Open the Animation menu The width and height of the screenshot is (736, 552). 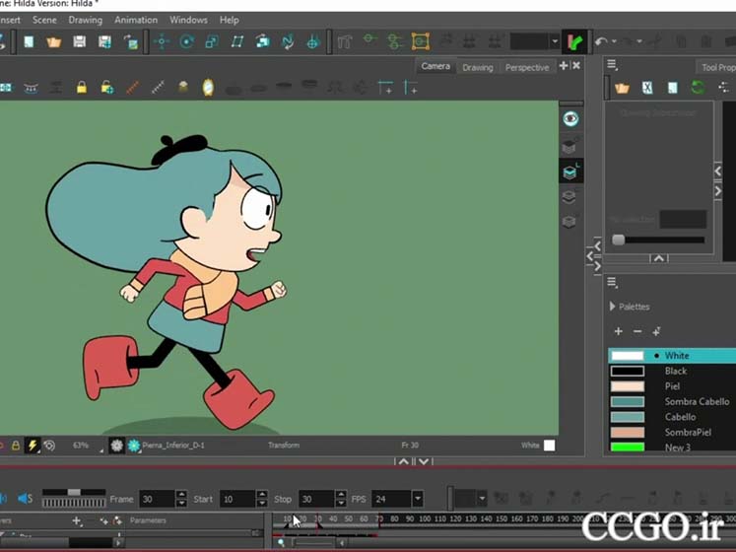tap(135, 20)
